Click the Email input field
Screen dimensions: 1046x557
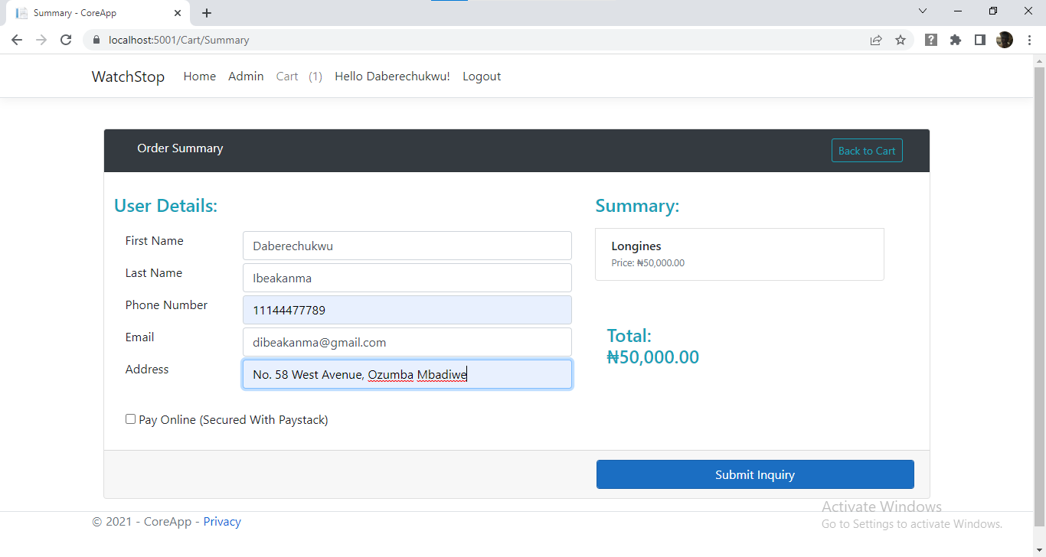[407, 342]
